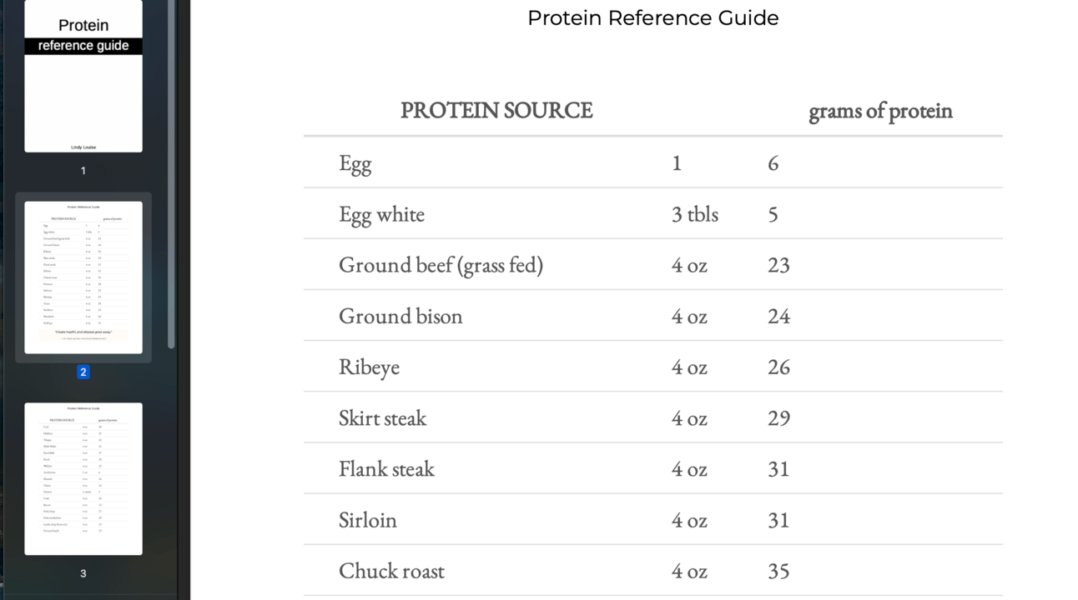Click the thumbnail sidebar scrollbar

coord(172,174)
